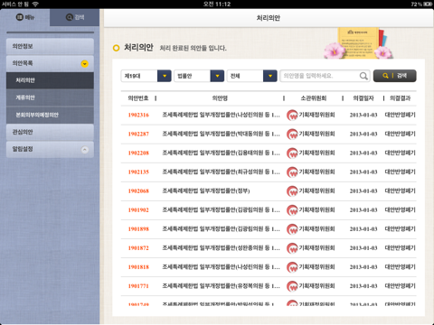Click the magnifier icon in search field
The height and width of the screenshot is (325, 434).
(363, 76)
